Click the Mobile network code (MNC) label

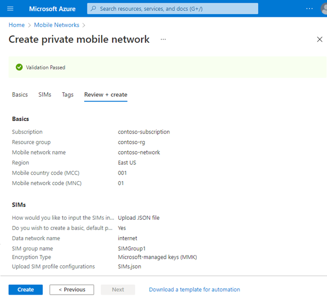click(47, 183)
